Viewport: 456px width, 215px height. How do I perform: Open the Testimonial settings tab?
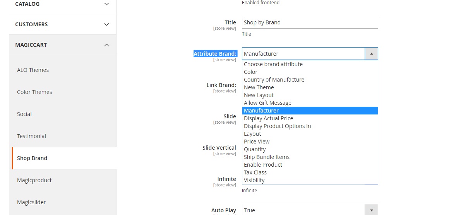(31, 136)
